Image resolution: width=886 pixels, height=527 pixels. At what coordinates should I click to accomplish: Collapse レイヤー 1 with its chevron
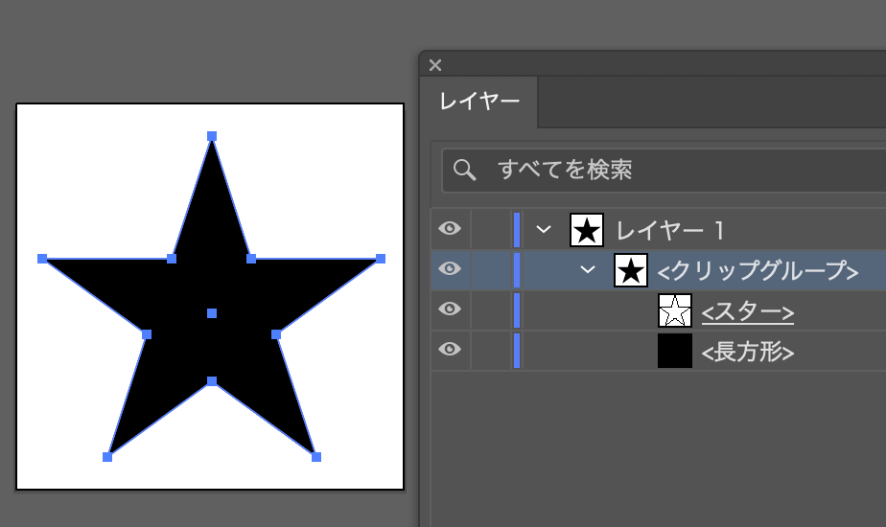point(544,229)
